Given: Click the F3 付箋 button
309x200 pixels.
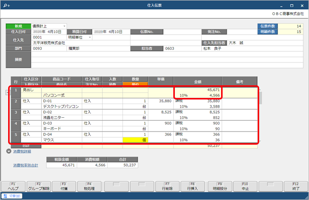Looking at the screenshot, I should pyautogui.click(x=64, y=186).
